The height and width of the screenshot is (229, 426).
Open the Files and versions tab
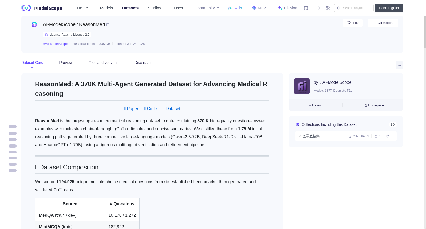point(103,63)
